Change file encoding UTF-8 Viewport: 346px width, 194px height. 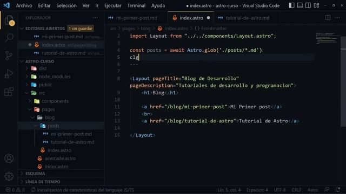click(x=280, y=190)
